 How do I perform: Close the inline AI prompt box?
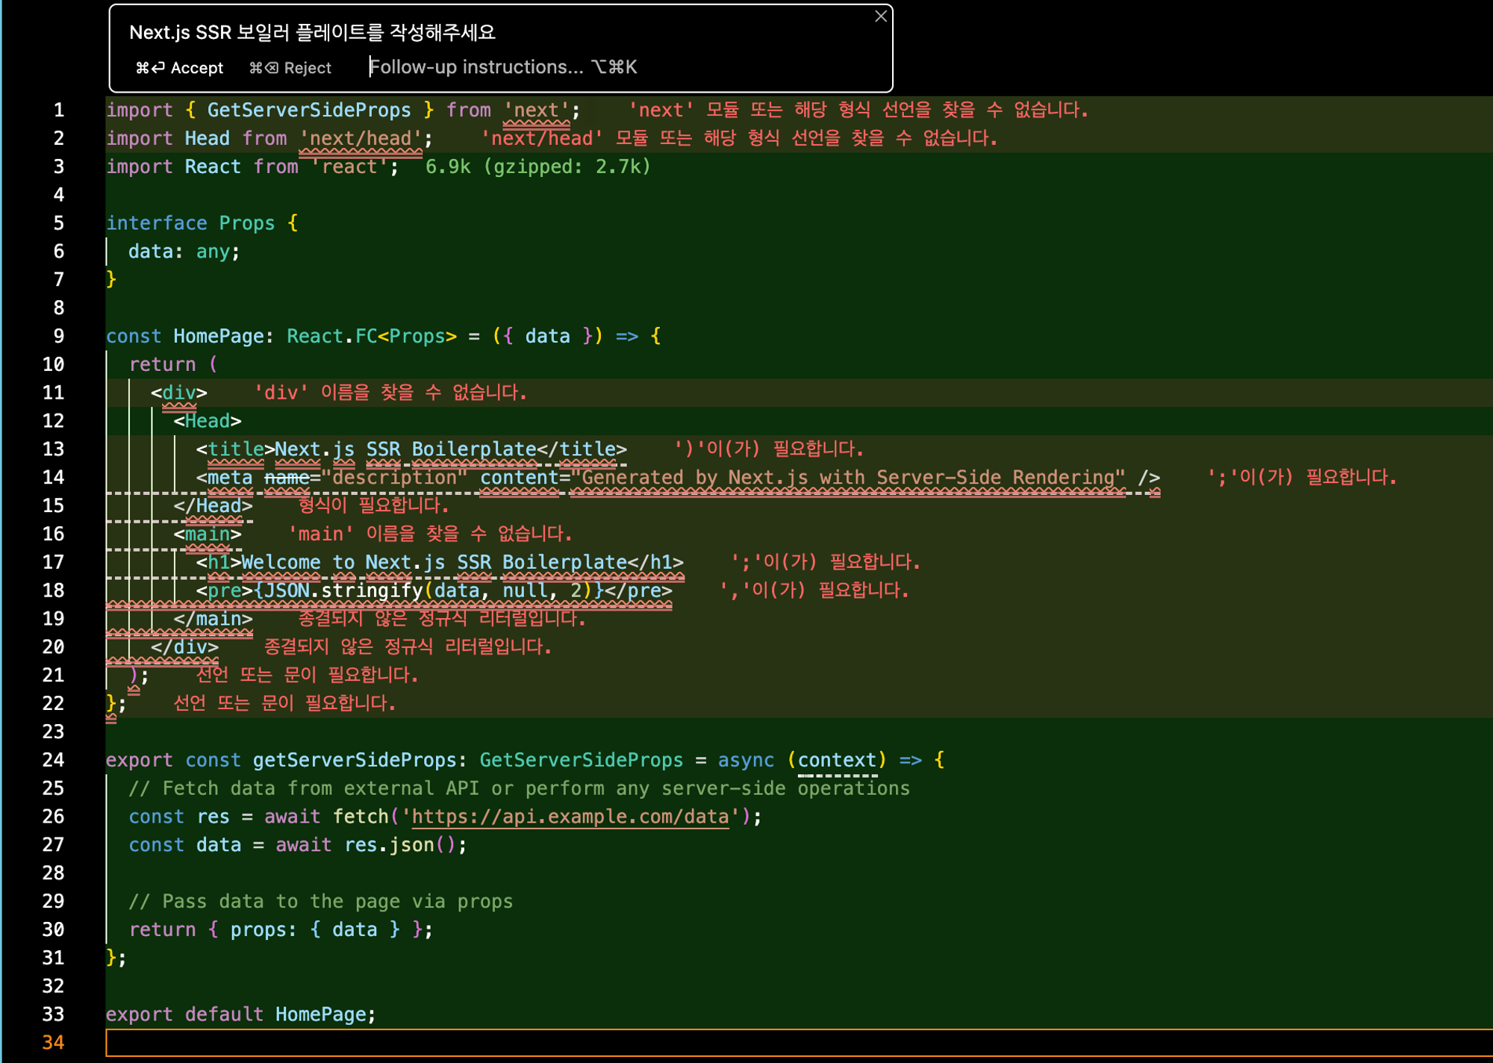click(881, 16)
